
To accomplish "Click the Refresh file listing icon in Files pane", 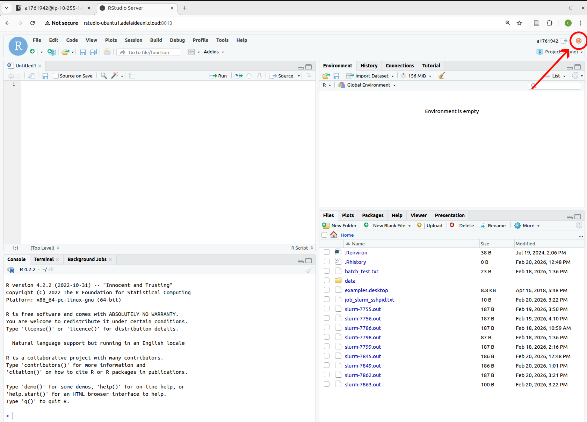I will point(579,225).
